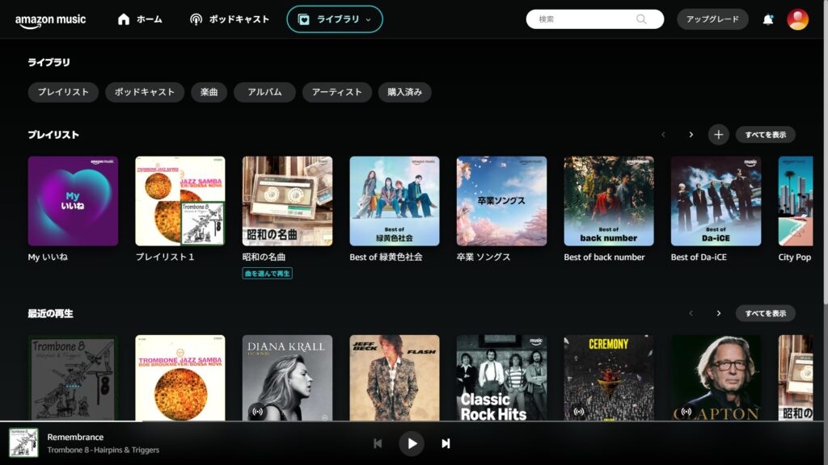Image resolution: width=828 pixels, height=465 pixels.
Task: Click the search magnifier icon
Action: 641,19
